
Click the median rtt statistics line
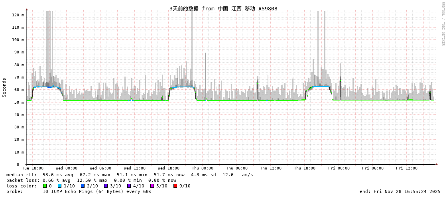[x=130, y=175]
